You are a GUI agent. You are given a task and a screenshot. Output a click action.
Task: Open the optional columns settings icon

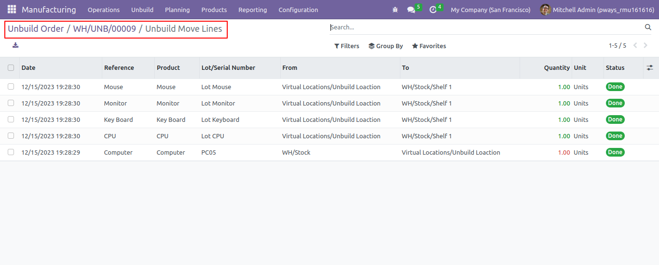(650, 68)
